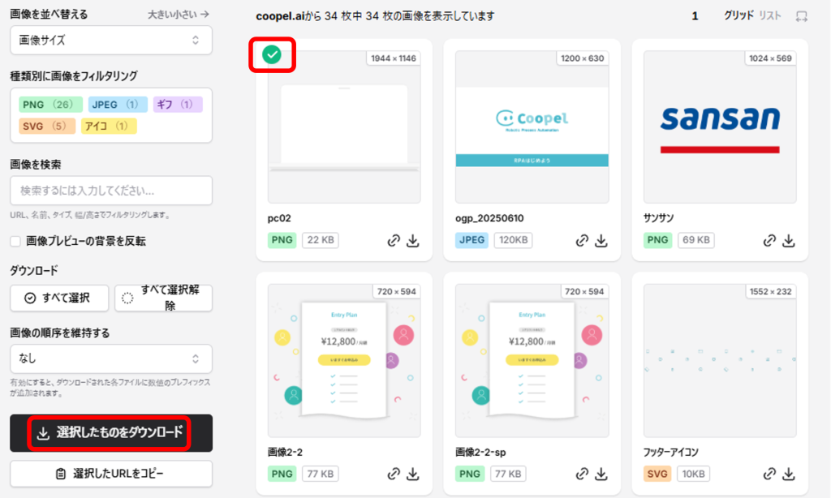Click download icon for the サンサン image
Viewport: 831px width, 498px height.
tap(789, 241)
